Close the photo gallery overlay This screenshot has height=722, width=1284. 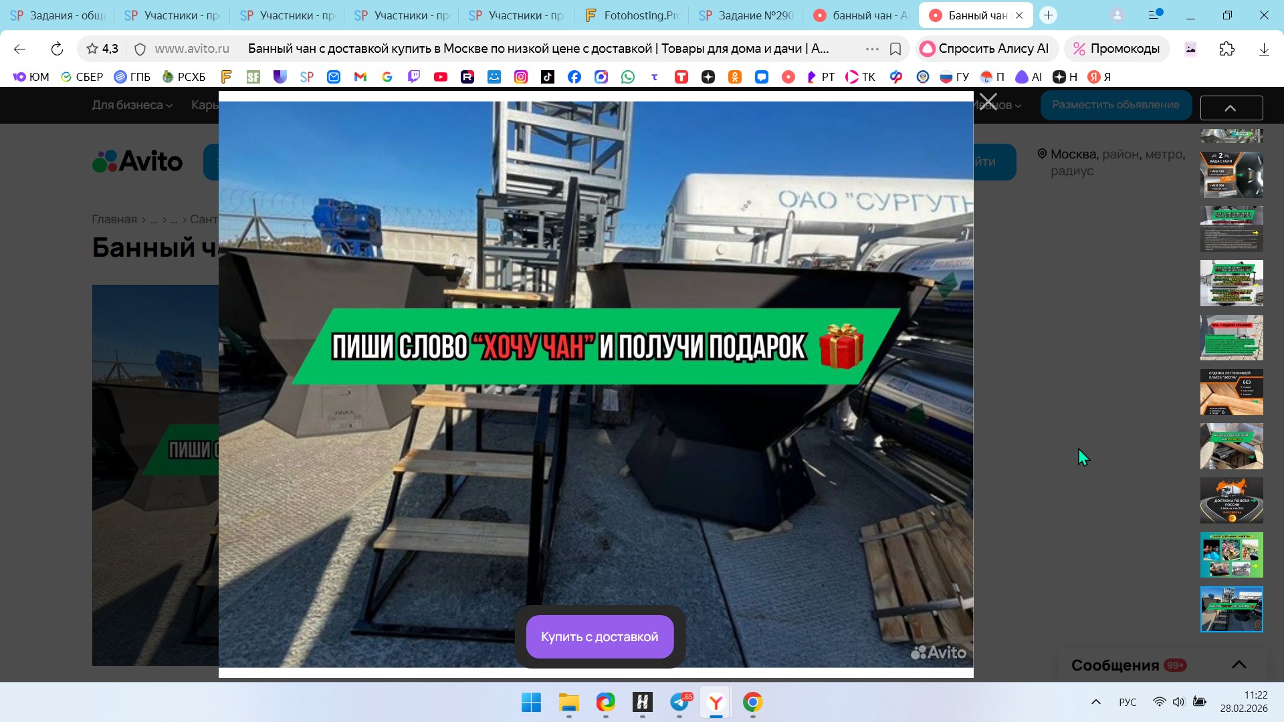(988, 102)
